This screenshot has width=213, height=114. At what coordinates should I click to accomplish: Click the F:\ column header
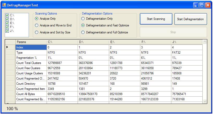point(156,42)
